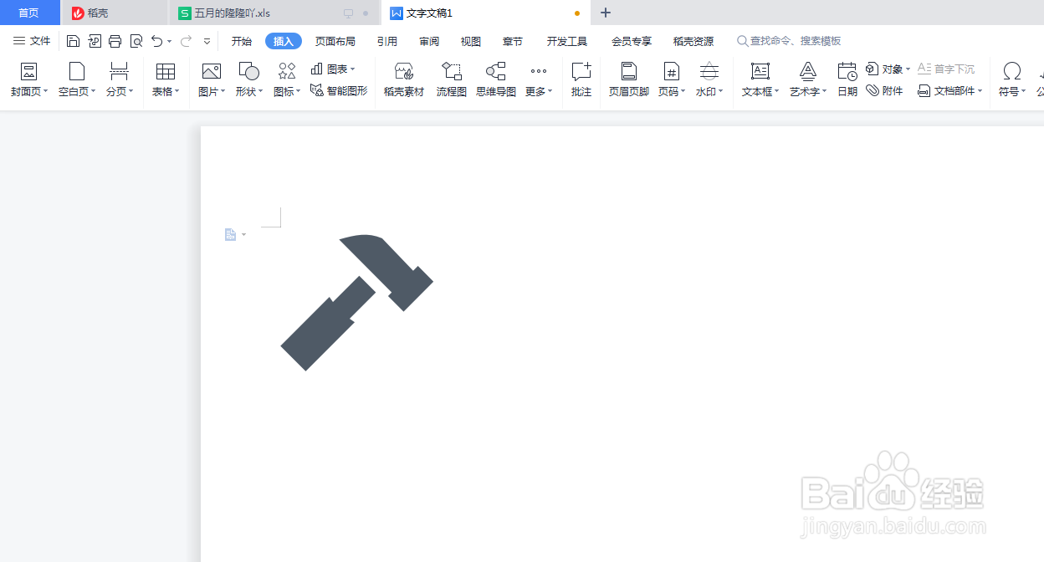Insert a table (表格)
Screen dimensions: 1044x562
(166, 80)
